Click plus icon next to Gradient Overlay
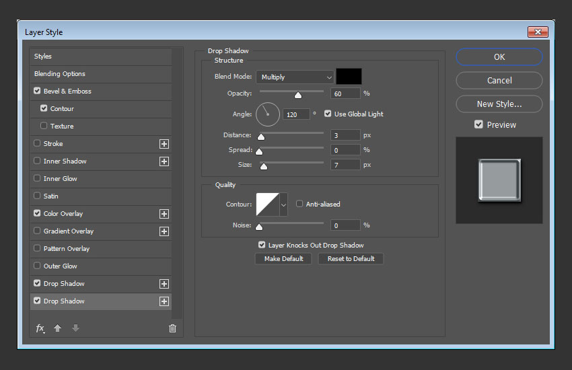This screenshot has width=572, height=370. 164,231
